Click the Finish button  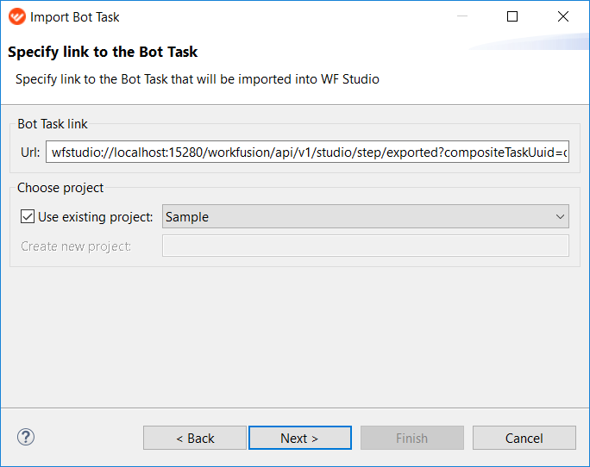pos(412,438)
